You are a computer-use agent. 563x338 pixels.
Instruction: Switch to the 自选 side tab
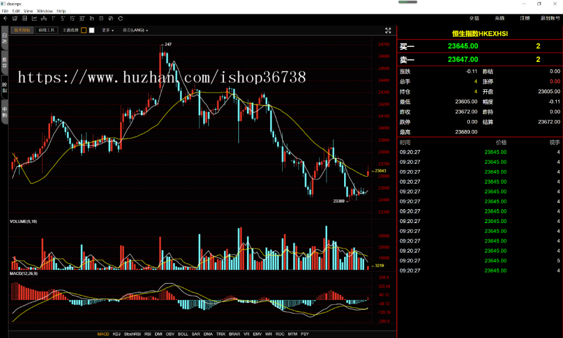point(4,38)
